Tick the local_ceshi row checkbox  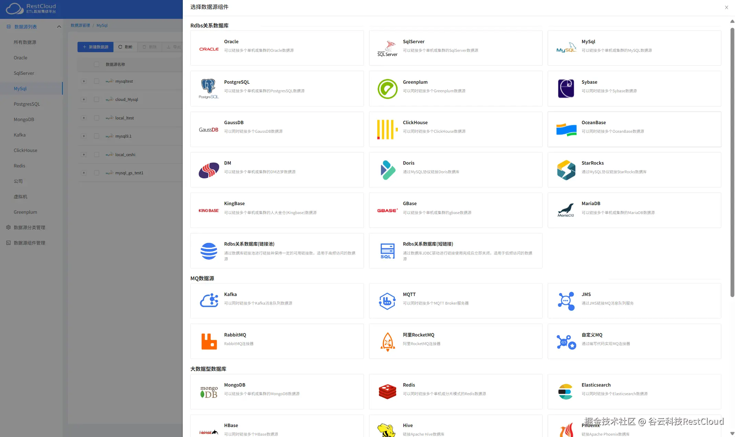96,155
